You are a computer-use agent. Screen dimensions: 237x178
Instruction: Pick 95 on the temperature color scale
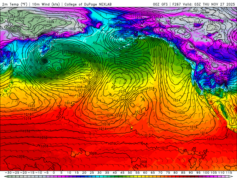coord(198,173)
